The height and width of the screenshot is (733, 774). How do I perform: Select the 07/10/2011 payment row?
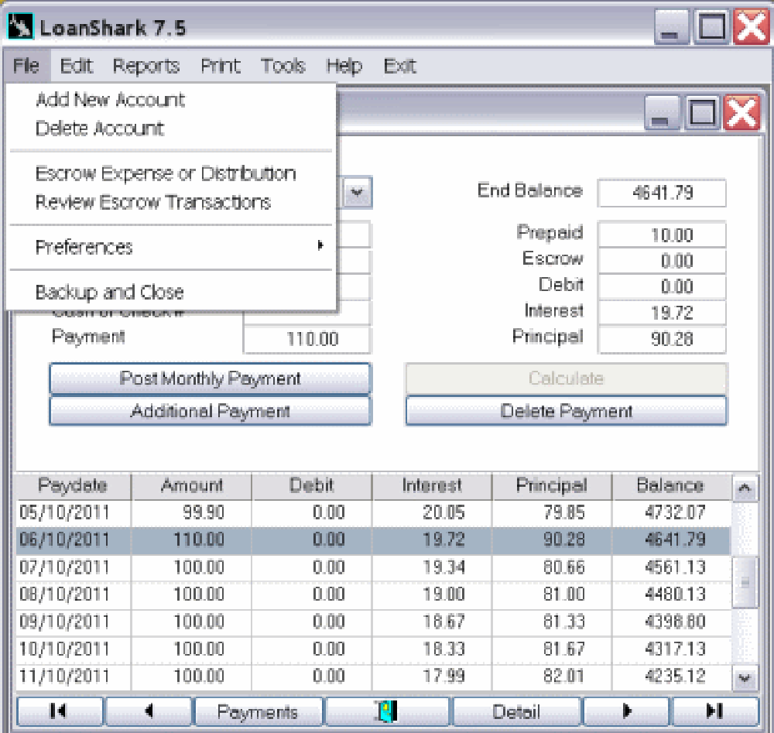(x=373, y=567)
